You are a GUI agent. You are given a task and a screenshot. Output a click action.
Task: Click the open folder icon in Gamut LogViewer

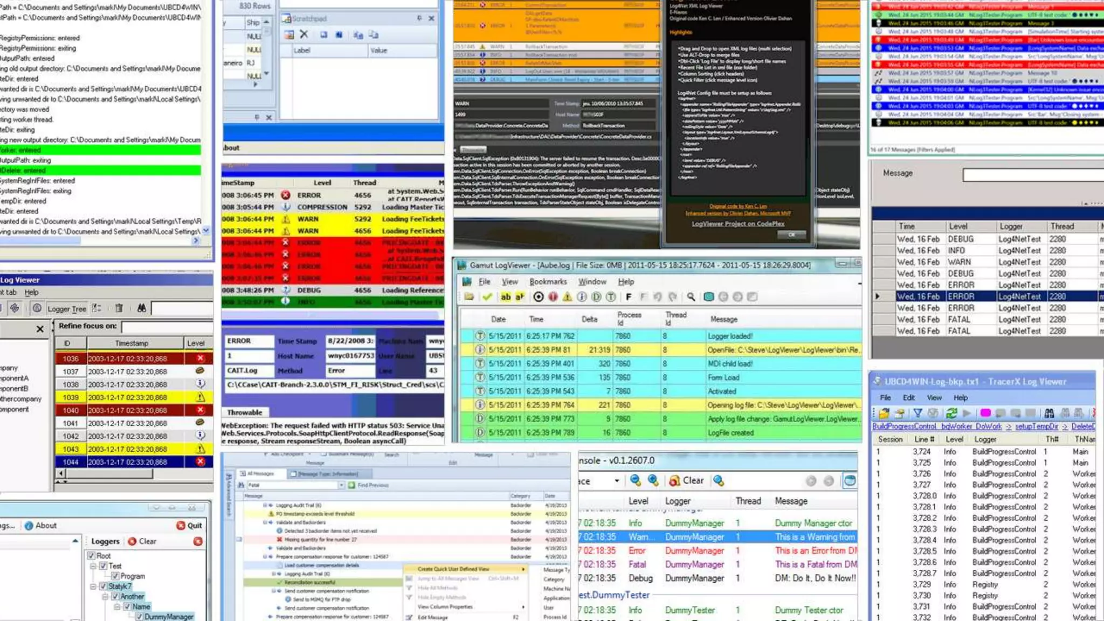tap(468, 297)
